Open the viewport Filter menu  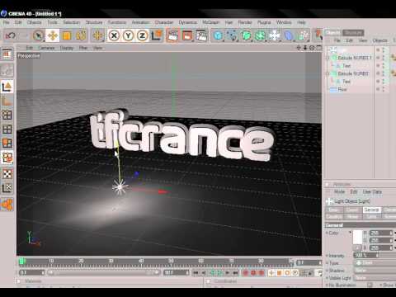tap(83, 48)
